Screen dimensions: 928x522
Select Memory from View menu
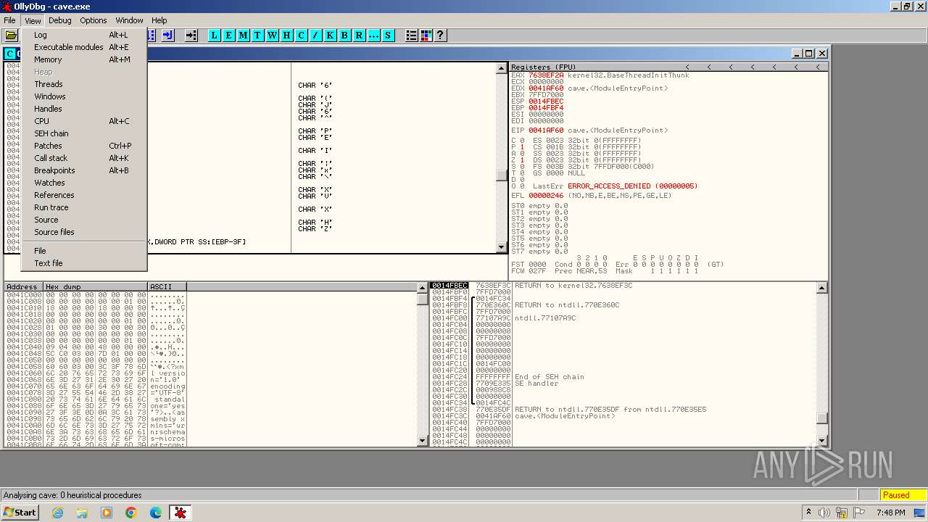(x=84, y=59)
